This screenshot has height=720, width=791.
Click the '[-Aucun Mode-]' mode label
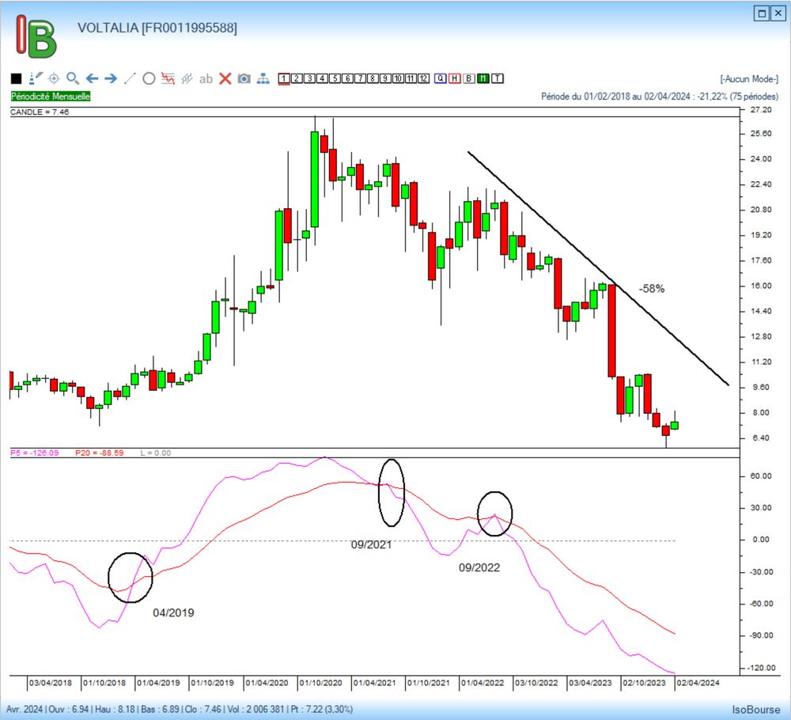(x=749, y=78)
